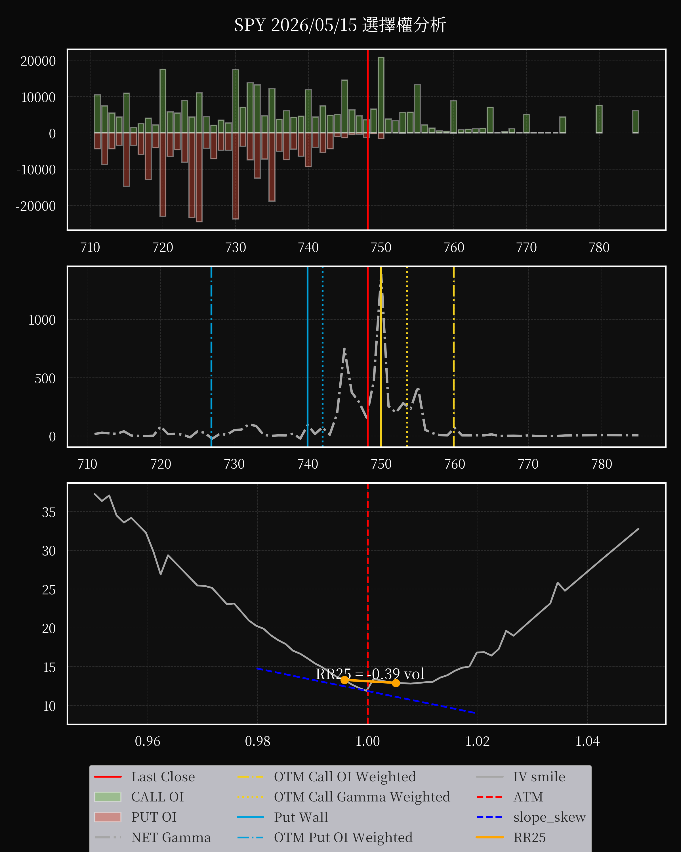Click the 20000 y-axis label in the OI chart
The height and width of the screenshot is (852, 681).
[x=38, y=61]
